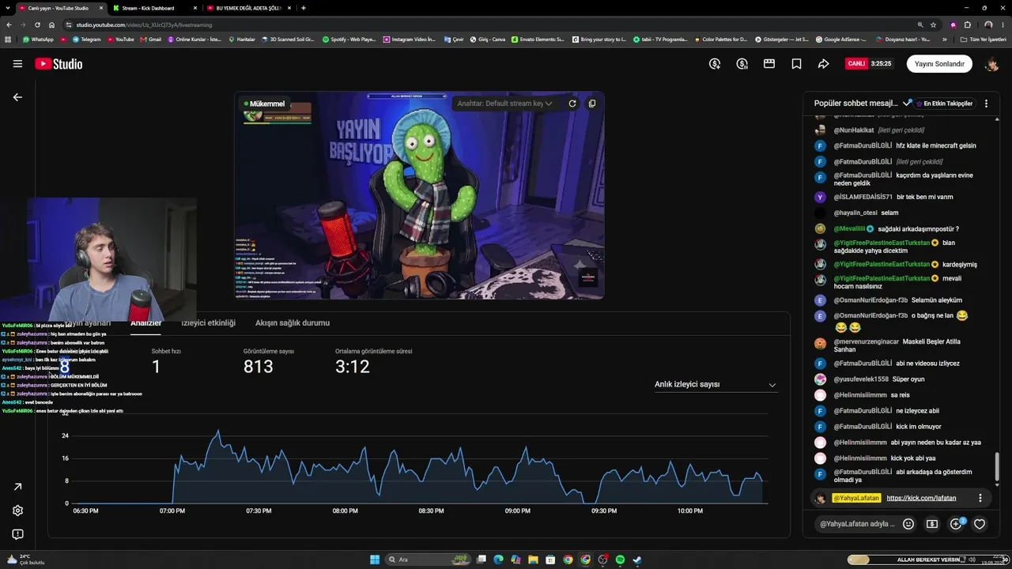Click the plus icon with badge in chat

pyautogui.click(x=957, y=523)
